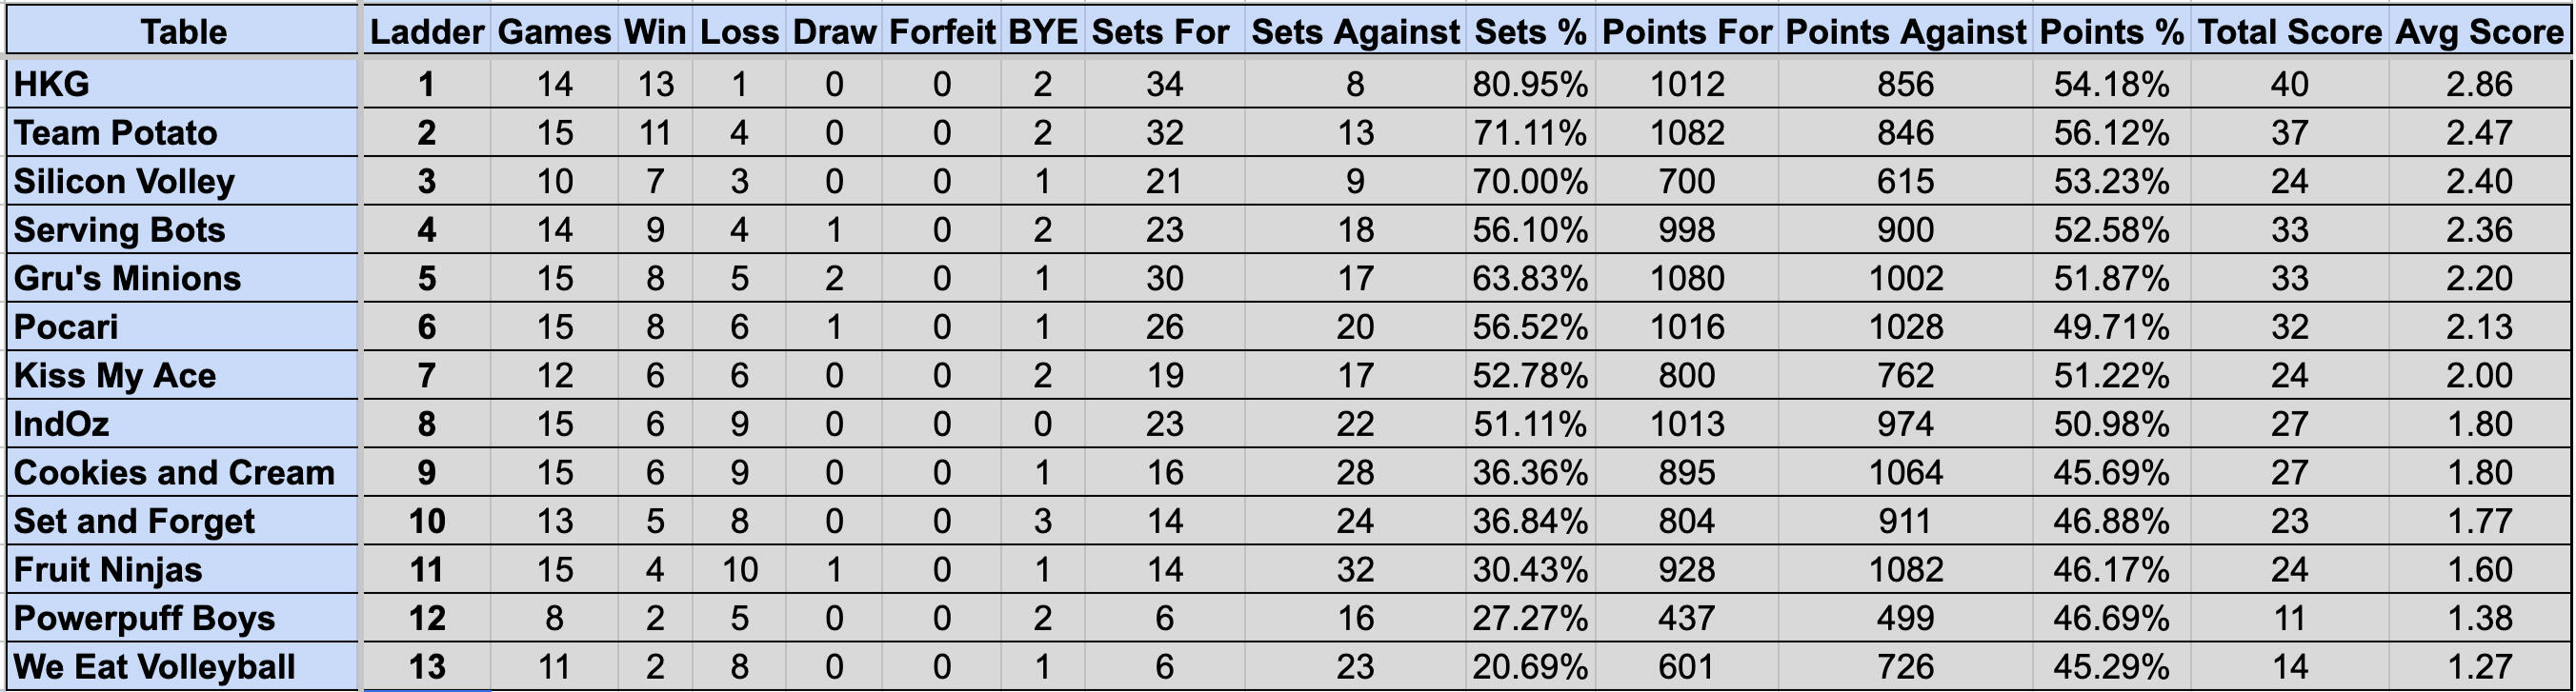2576x692 pixels.
Task: Click the Sets % column header
Action: click(x=1530, y=32)
